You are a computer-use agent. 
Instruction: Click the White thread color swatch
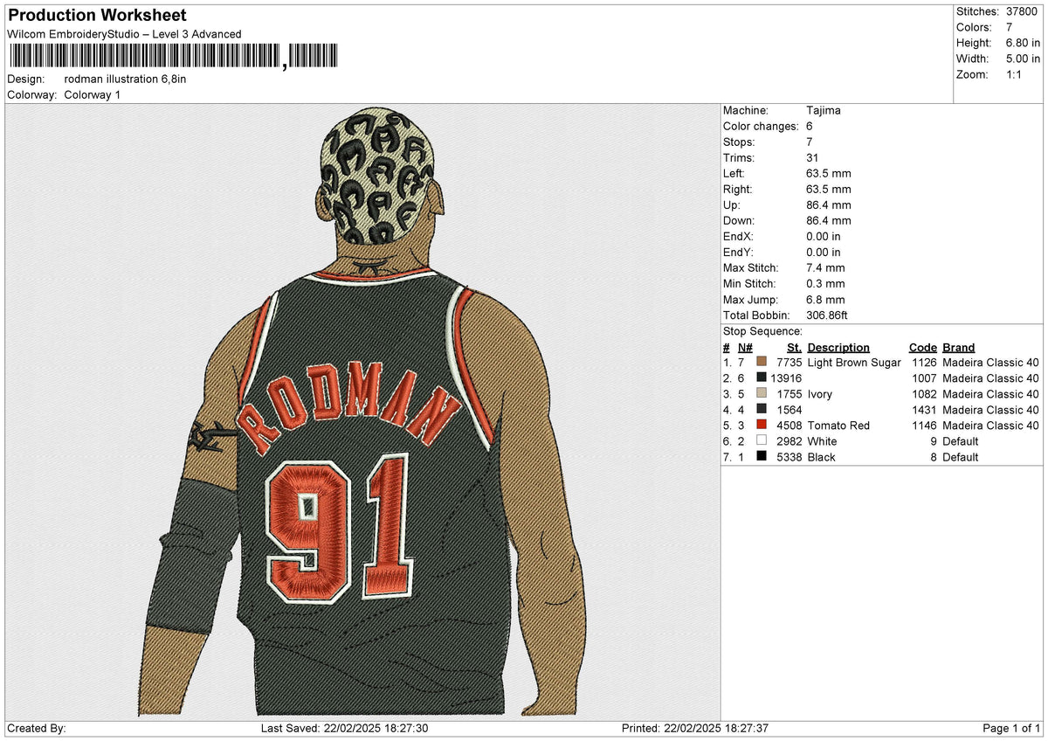[x=762, y=441]
